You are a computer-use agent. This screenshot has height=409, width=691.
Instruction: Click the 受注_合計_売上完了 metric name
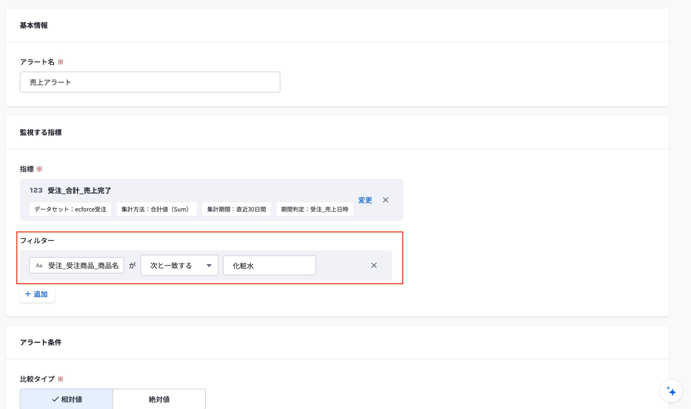point(79,191)
